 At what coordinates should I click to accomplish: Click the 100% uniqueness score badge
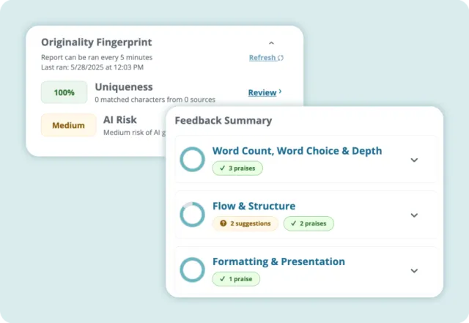(64, 92)
